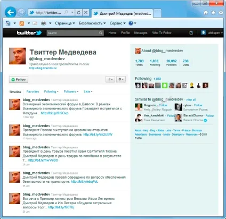Open the Сервис menu
Screen dimensions: 226x219
(x=117, y=23)
